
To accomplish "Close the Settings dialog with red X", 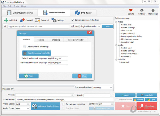I will tap(90, 32).
